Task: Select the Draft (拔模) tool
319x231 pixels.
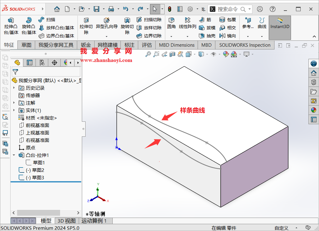Action: point(207,28)
